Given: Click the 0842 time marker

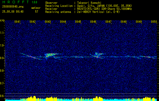Looking at the screenshot, I should pyautogui.click(x=33, y=22).
